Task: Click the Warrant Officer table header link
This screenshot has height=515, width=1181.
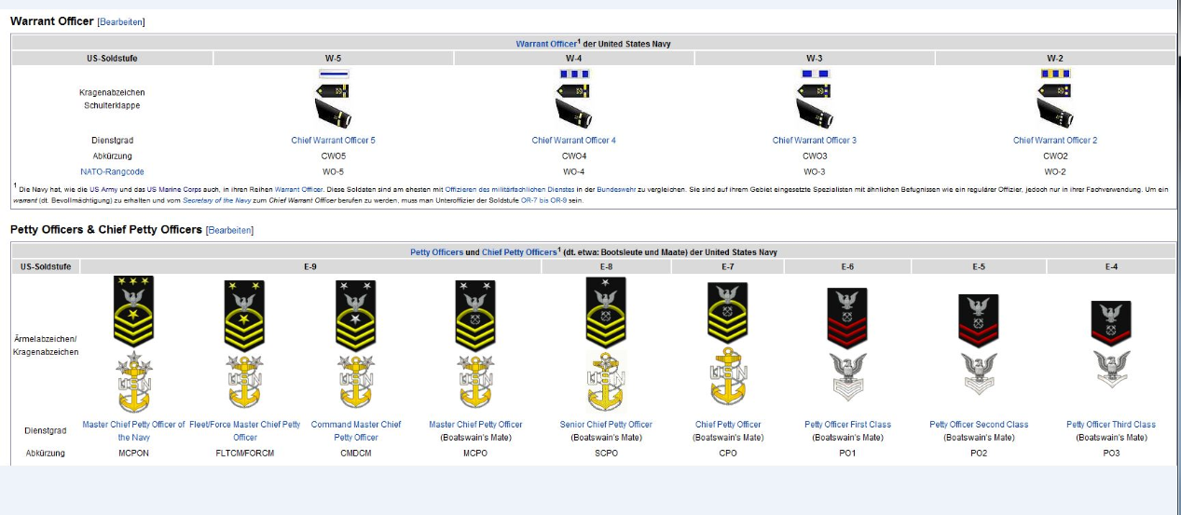Action: coord(545,44)
